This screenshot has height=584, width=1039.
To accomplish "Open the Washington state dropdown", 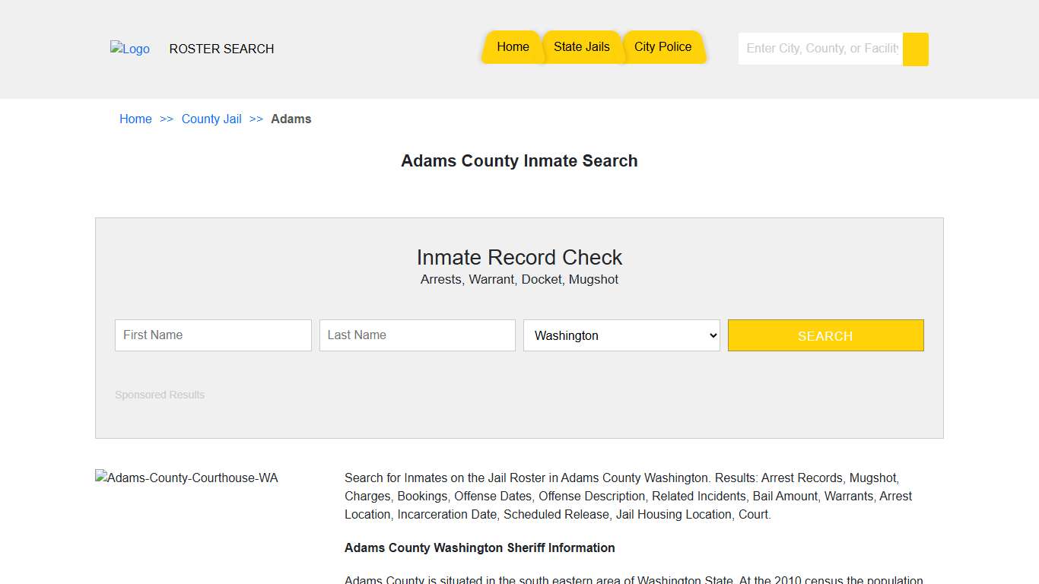I will (621, 335).
